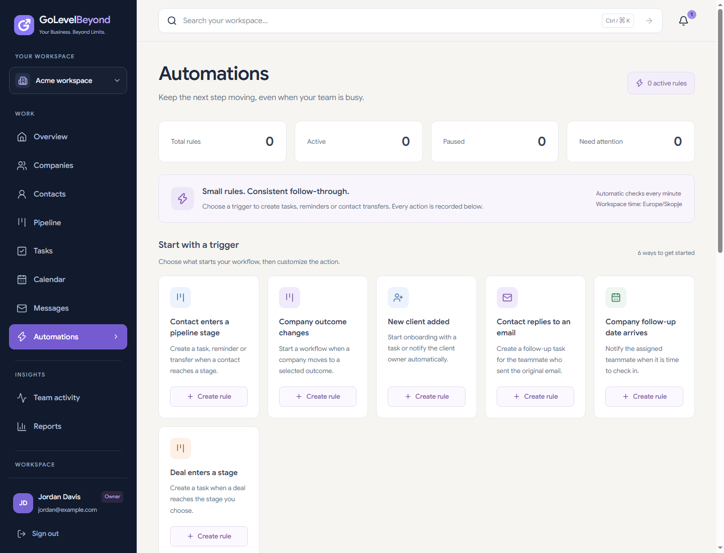Click the lightning icon in Small rules banner

click(x=183, y=199)
